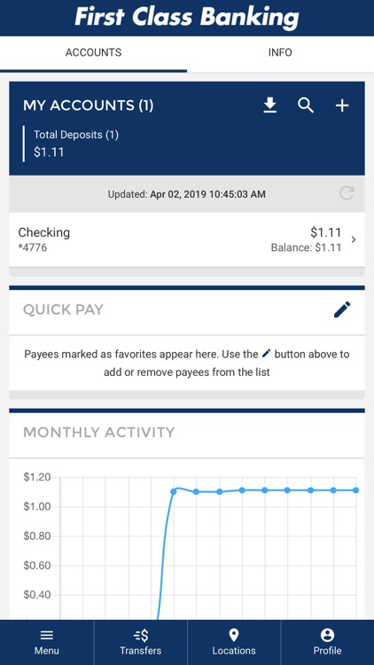Tap the download accounts icon

point(269,106)
